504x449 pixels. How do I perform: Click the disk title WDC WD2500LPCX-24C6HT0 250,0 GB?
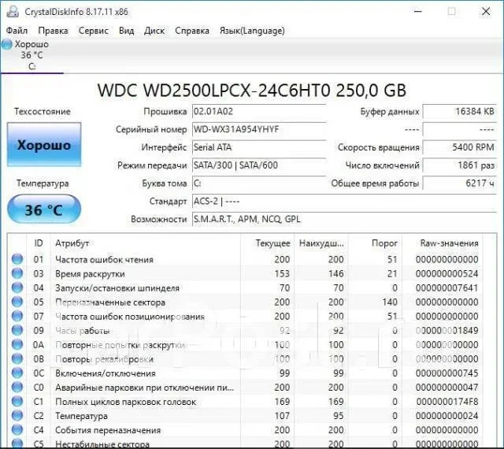click(252, 91)
